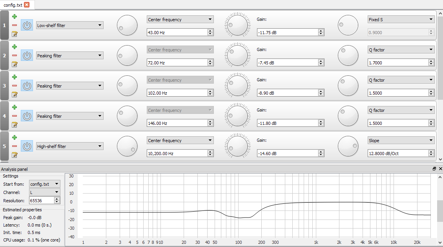Open text edit mode for filter row 5
This screenshot has height=247, width=443.
point(15,155)
